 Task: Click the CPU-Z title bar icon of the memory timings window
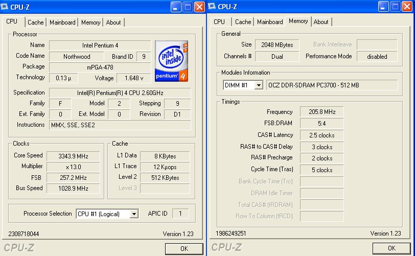click(x=212, y=7)
